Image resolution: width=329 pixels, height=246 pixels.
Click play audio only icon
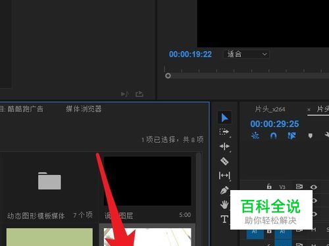pyautogui.click(x=124, y=94)
